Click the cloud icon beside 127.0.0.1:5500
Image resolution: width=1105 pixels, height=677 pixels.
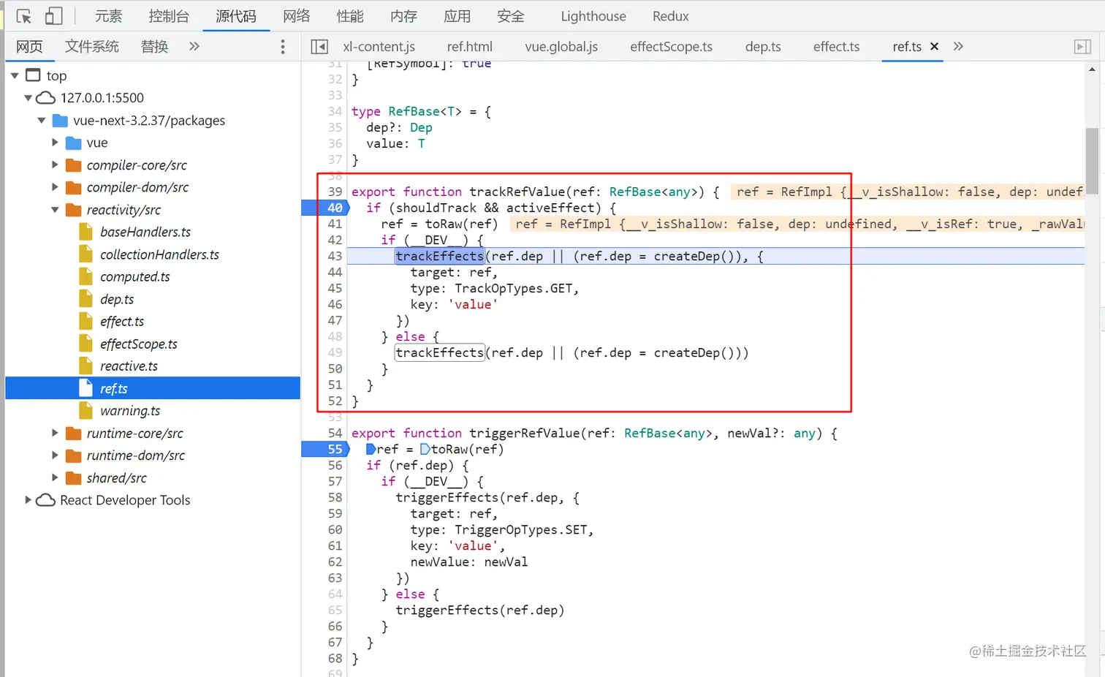45,98
